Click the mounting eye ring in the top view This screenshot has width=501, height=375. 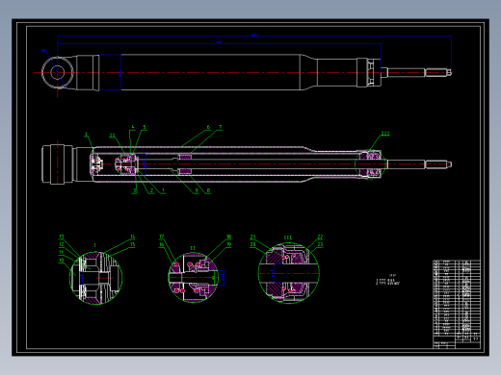(57, 72)
